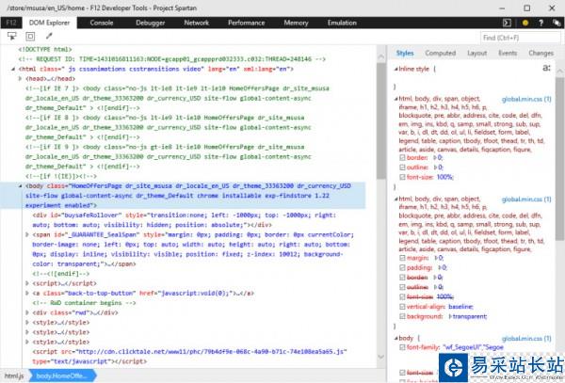Click the yellow feedback smiley icon
The image size is (565, 383).
point(525,23)
